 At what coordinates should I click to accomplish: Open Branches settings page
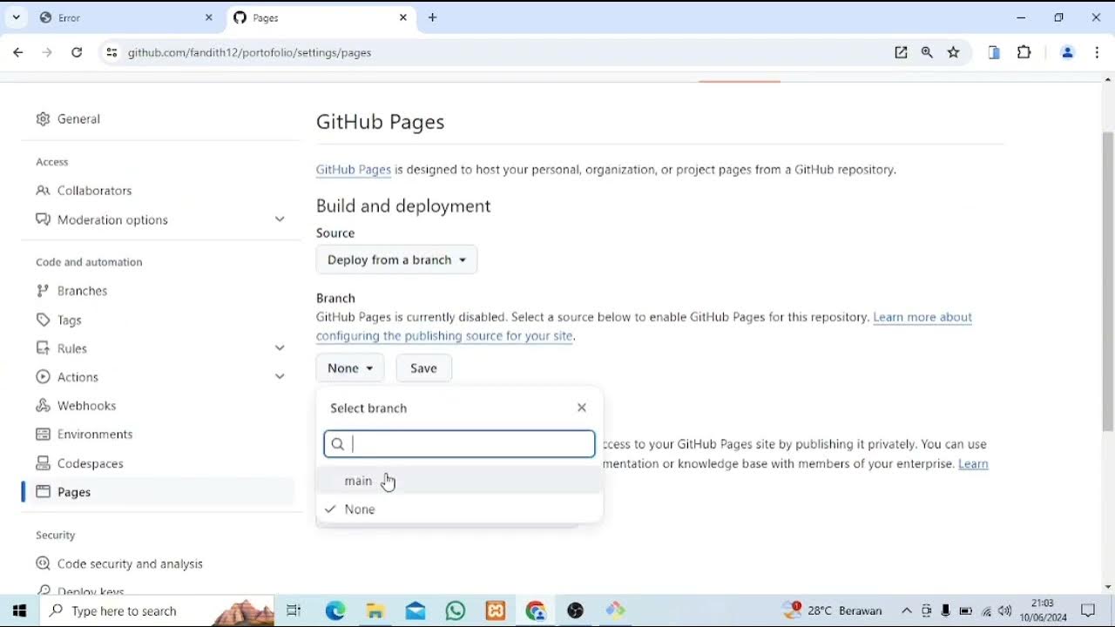82,291
